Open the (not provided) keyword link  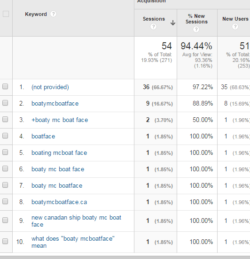click(x=50, y=87)
